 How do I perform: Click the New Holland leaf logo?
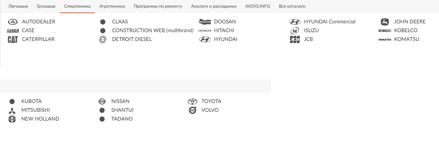click(x=12, y=119)
